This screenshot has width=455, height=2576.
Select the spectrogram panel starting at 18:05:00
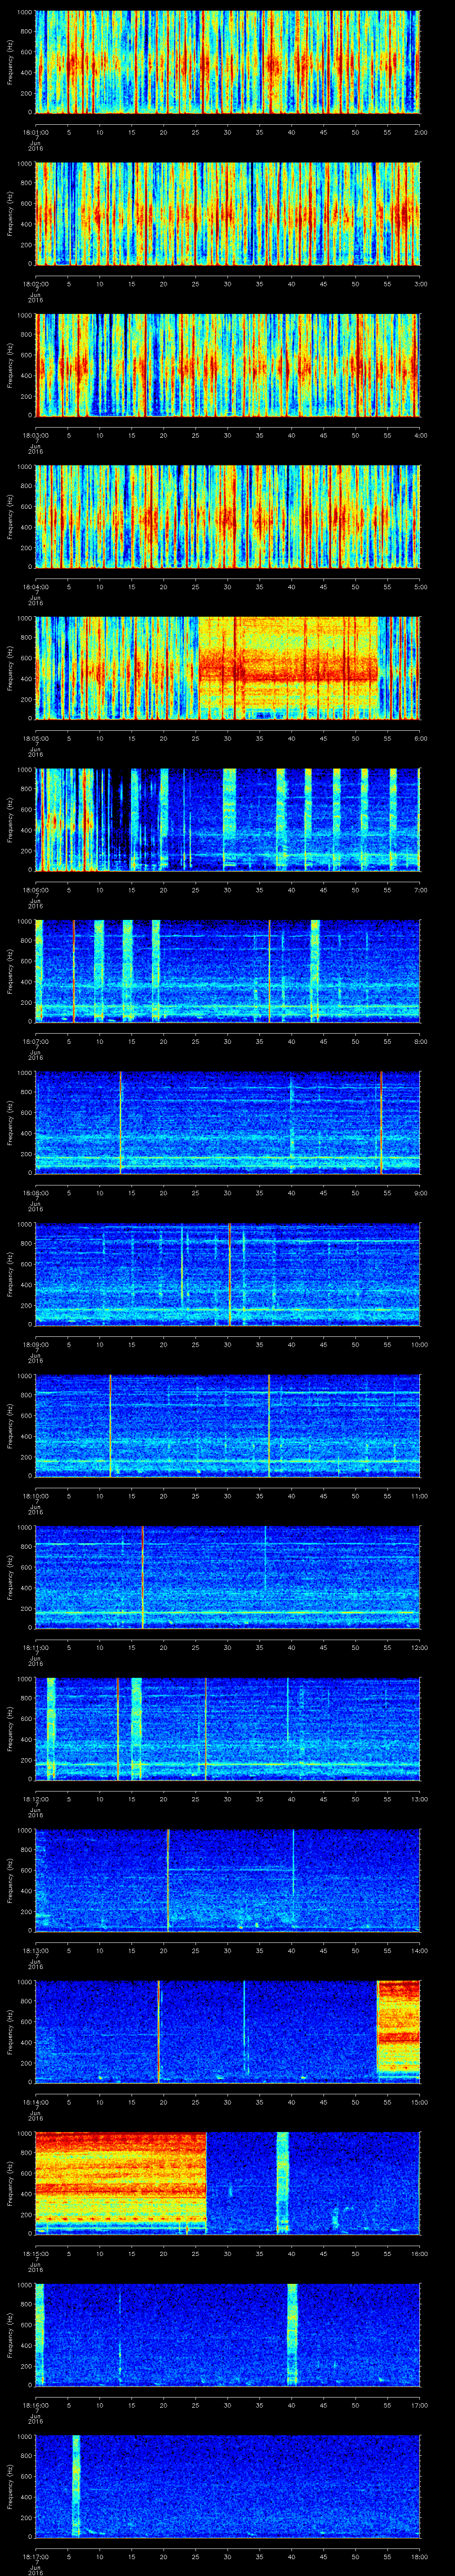click(x=227, y=668)
